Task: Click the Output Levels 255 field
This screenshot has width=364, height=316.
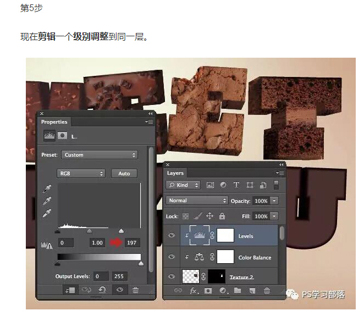Action: pos(119,276)
